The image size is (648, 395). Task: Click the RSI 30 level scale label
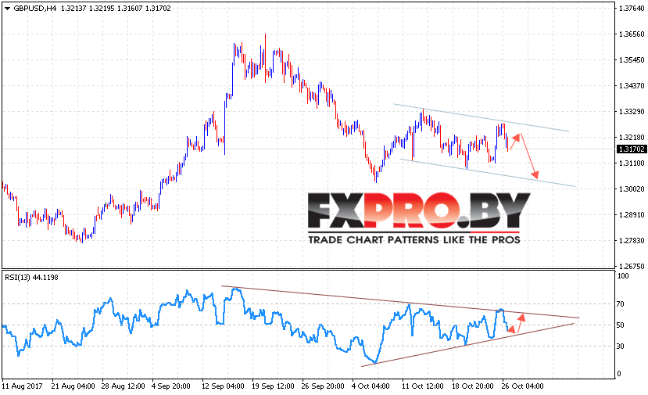point(620,347)
